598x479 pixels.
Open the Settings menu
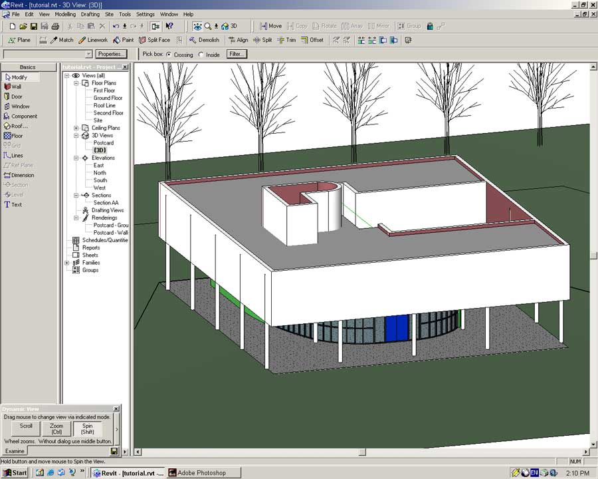[146, 14]
